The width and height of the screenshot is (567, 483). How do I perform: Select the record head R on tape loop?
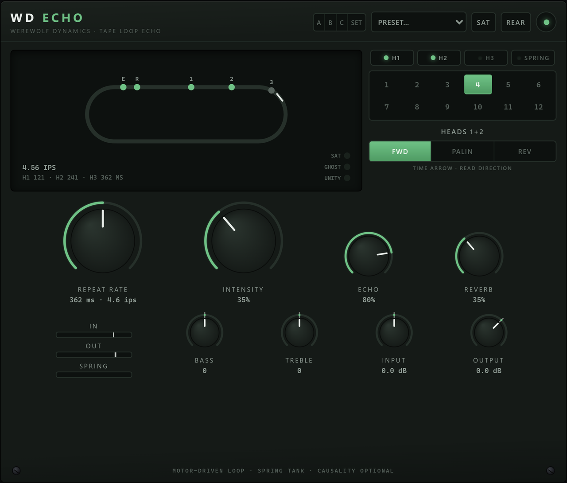point(137,87)
